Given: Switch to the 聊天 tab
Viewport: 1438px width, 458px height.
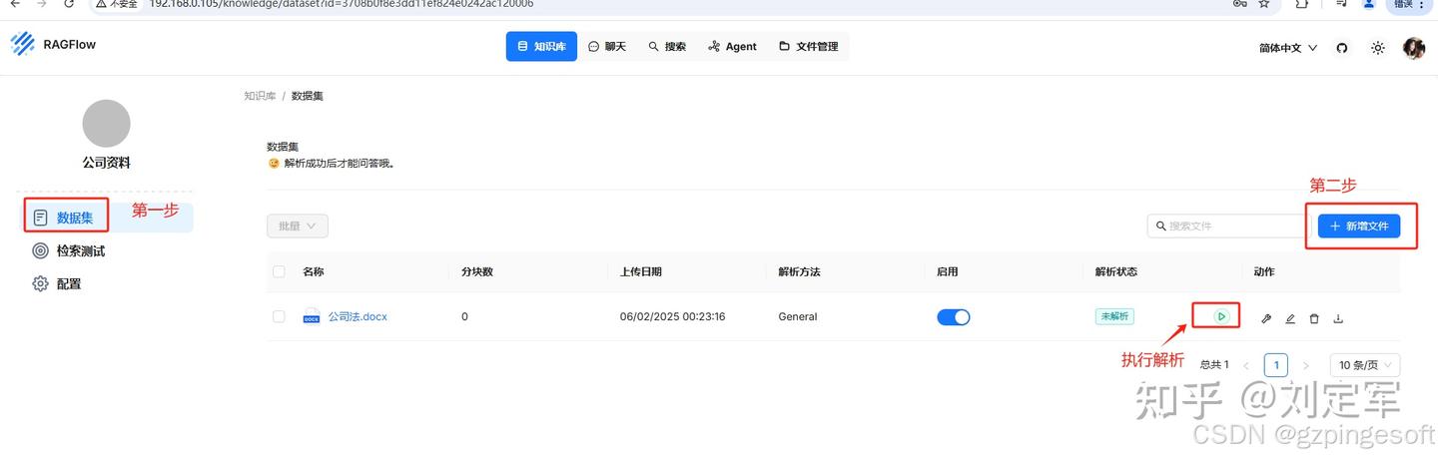Looking at the screenshot, I should click(607, 47).
